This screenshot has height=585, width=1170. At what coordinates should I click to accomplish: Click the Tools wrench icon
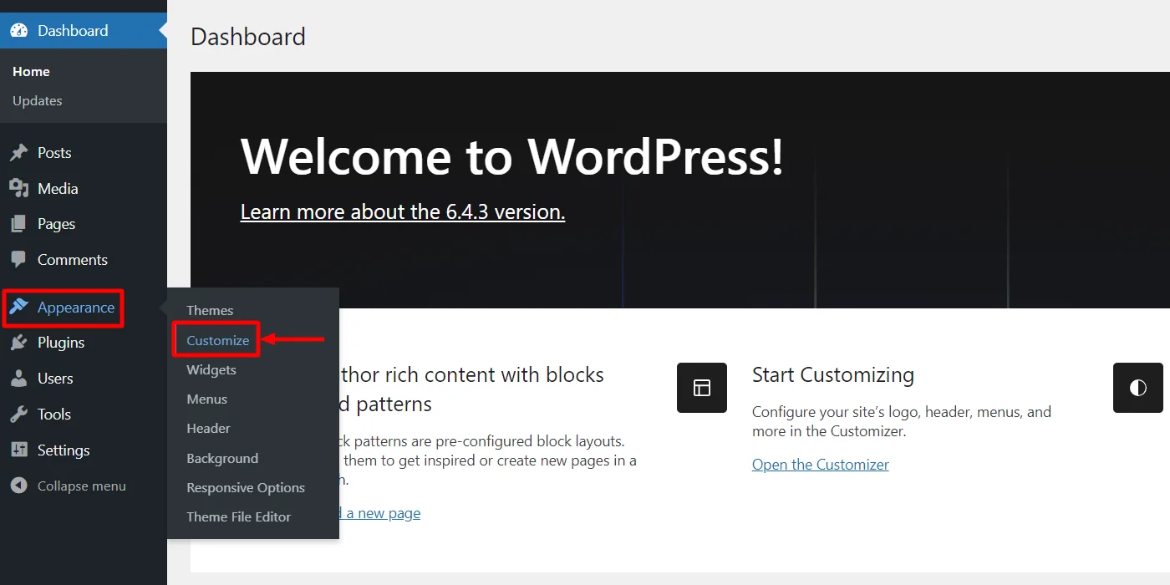tap(18, 415)
